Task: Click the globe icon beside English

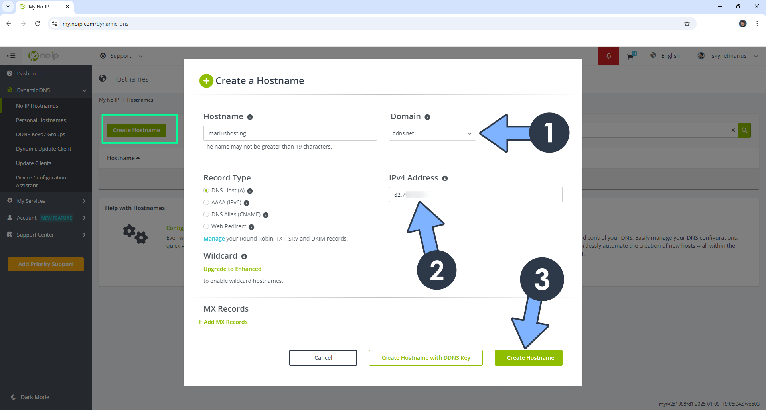Action: tap(653, 55)
